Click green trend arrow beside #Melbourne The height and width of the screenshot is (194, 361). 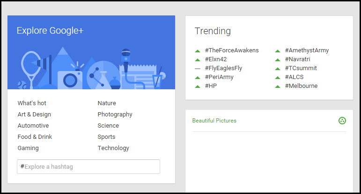[x=278, y=86]
